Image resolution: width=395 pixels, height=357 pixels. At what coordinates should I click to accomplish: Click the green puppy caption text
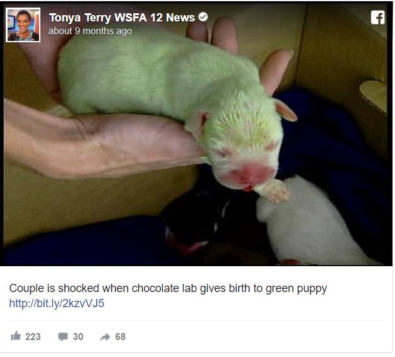coord(168,288)
